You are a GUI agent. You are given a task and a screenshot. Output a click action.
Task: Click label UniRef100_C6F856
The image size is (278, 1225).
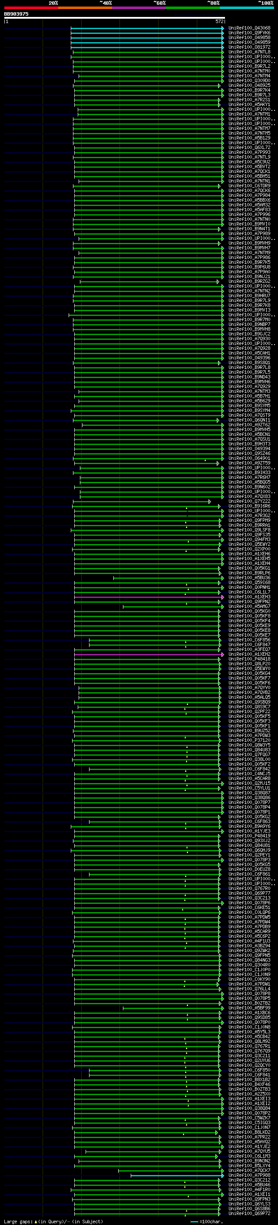point(249,640)
